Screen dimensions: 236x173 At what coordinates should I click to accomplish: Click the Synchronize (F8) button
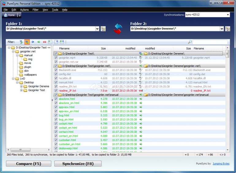pos(78,164)
